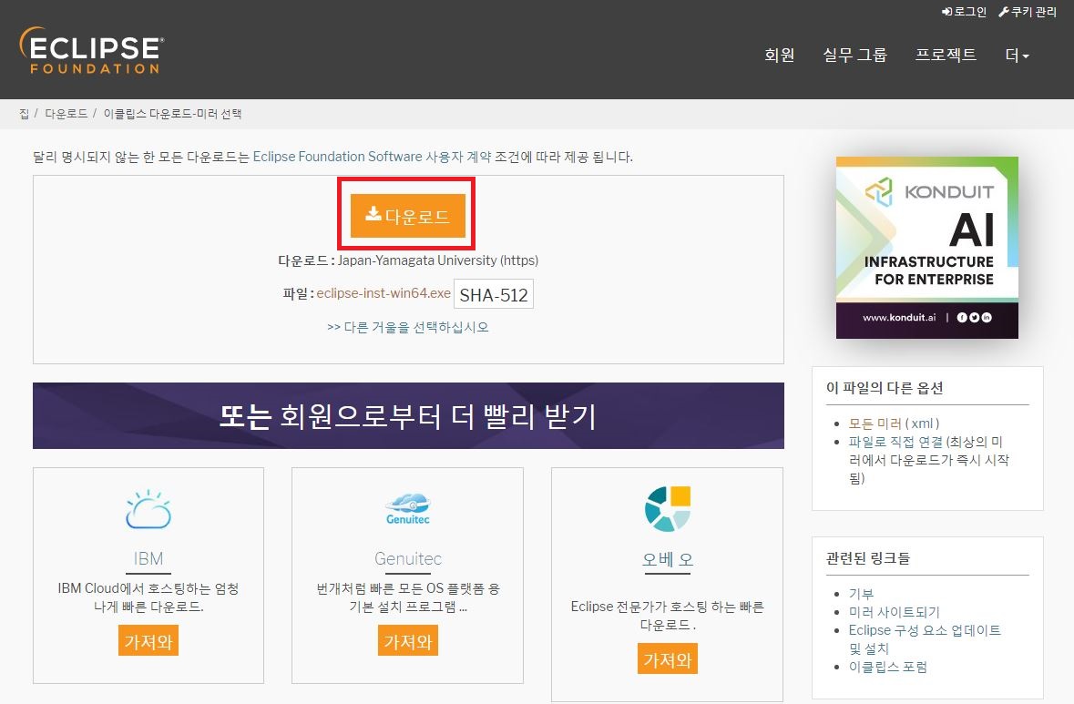Image resolution: width=1074 pixels, height=704 pixels.
Task: Click 파일로 직접 연결 link
Action: pos(895,442)
